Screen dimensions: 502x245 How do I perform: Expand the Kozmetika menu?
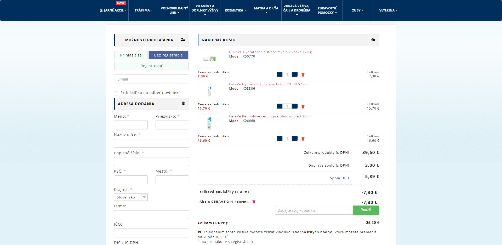point(235,10)
